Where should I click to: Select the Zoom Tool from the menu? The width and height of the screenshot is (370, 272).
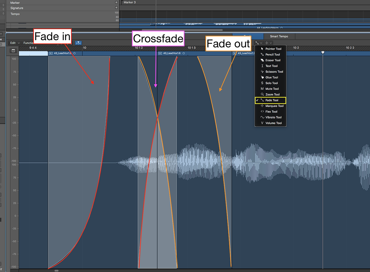pos(271,94)
